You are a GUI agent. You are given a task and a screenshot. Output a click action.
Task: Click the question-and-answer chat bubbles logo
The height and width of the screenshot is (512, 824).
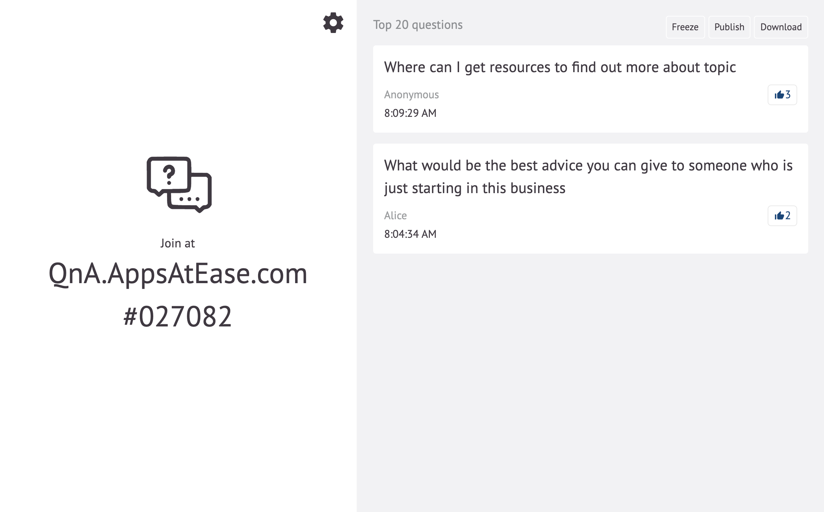tap(178, 185)
